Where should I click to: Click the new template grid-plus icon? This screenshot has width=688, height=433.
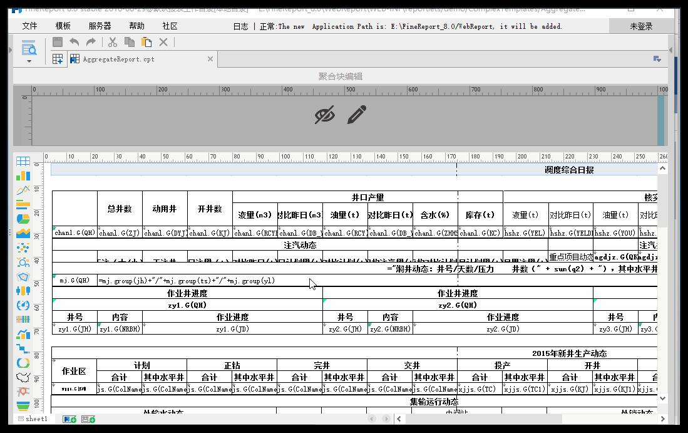click(58, 59)
